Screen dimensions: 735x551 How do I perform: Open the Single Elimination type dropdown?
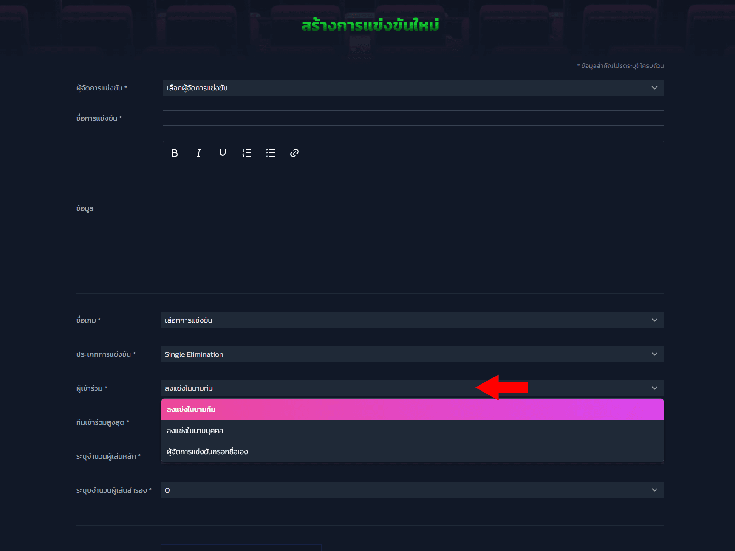tap(412, 354)
